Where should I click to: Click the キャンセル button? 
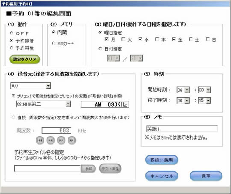tap(162, 176)
